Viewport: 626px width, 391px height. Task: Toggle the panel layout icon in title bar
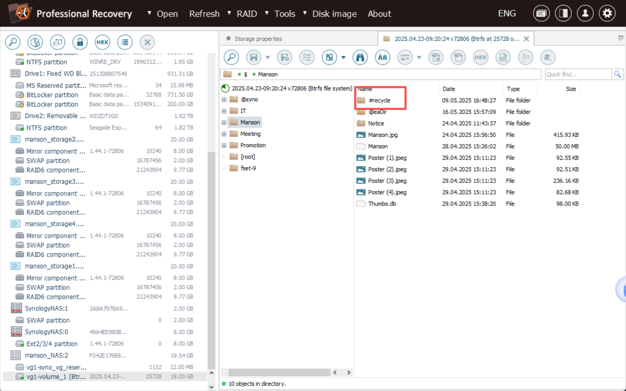point(563,13)
